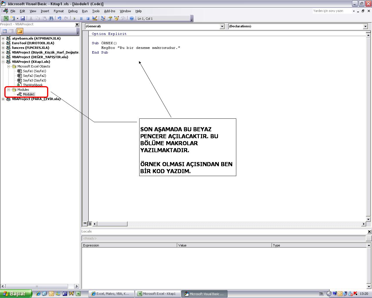Image resolution: width=372 pixels, height=298 pixels.
Task: Run the macro with the play icon
Action: coord(74,18)
